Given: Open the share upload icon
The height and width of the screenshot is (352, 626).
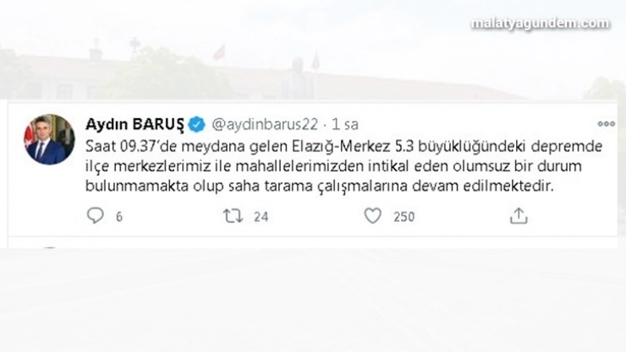Looking at the screenshot, I should (519, 216).
